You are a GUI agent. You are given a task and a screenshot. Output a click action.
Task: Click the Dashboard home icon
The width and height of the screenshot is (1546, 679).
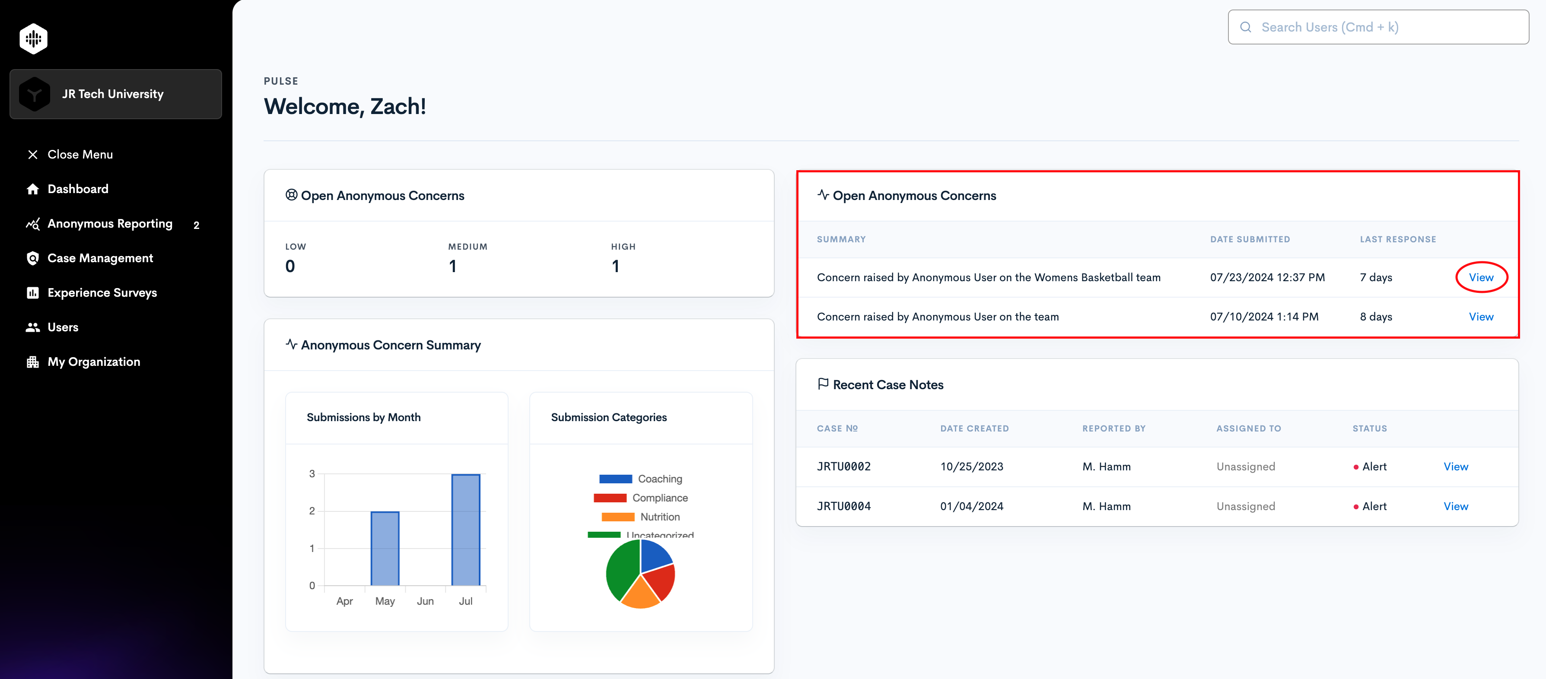33,189
